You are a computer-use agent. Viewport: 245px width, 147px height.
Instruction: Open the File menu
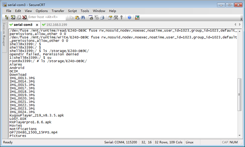[x=9, y=11]
